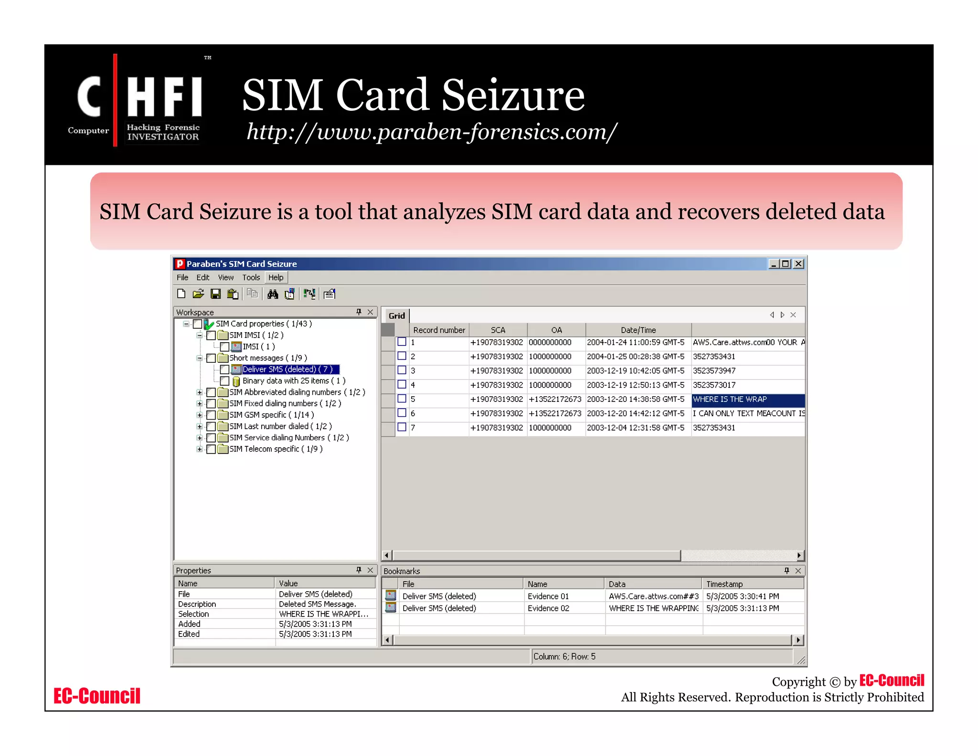Click the grid scrollbar right arrow

799,555
